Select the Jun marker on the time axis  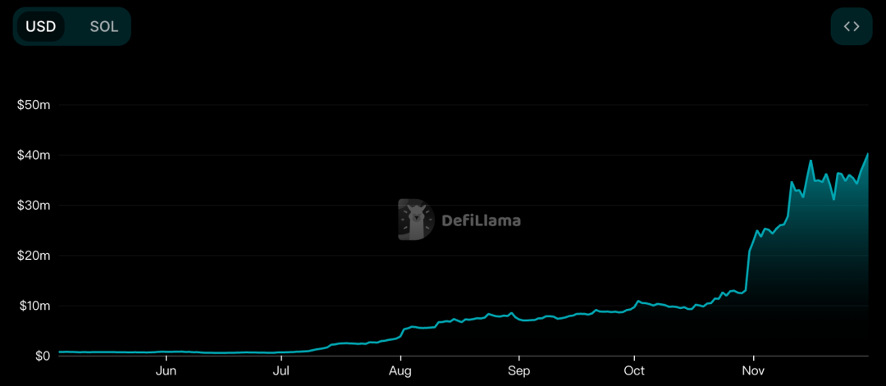pos(167,371)
